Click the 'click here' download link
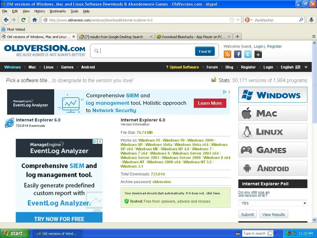This screenshot has height=238, width=317. pos(213,193)
